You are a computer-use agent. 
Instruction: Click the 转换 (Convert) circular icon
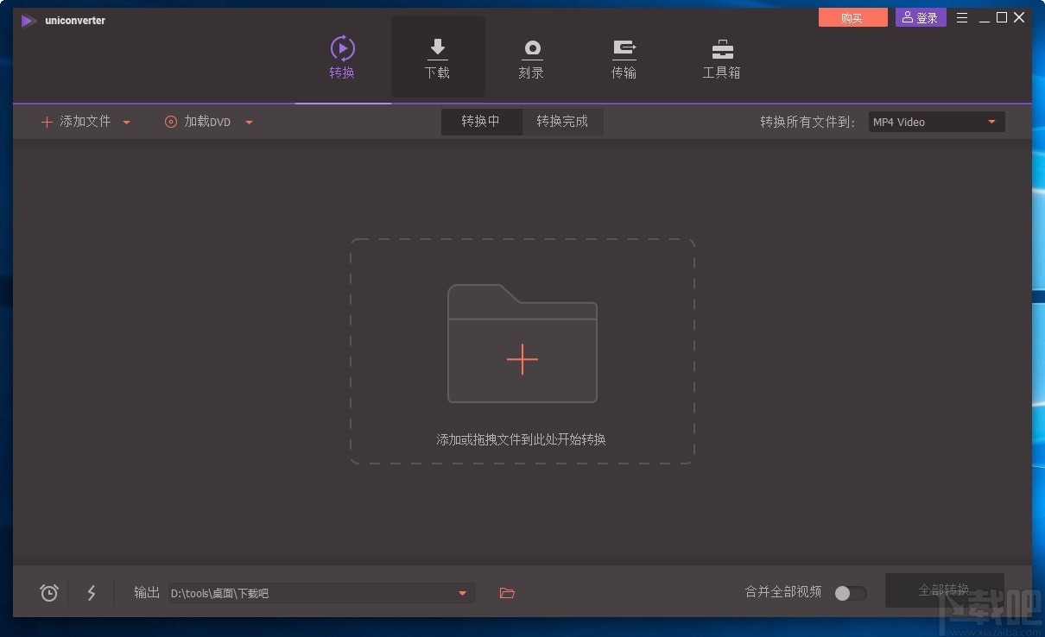tap(342, 47)
